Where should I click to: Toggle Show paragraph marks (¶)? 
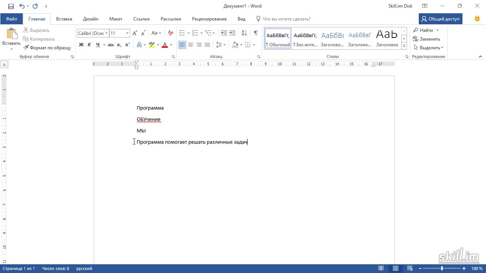[x=256, y=33]
